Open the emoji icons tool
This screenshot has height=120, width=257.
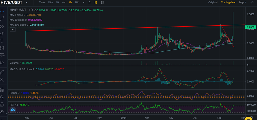click(x=2, y=63)
